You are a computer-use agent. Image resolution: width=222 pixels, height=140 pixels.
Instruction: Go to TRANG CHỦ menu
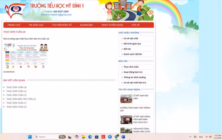coord(14,25)
